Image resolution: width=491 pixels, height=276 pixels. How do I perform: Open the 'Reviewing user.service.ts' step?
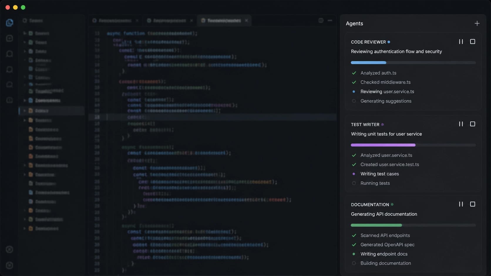coord(387,92)
